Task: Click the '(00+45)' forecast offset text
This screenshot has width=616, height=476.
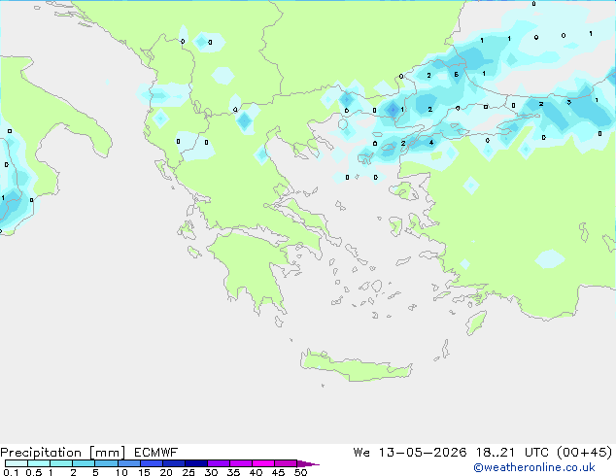Action: [585, 453]
